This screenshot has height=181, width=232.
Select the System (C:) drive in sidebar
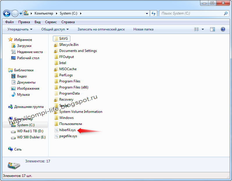point(26,125)
